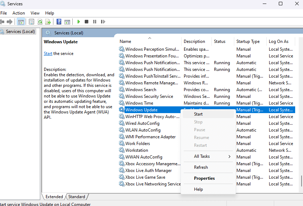Select the Windows Search service row
The image size is (303, 206).
click(x=141, y=90)
